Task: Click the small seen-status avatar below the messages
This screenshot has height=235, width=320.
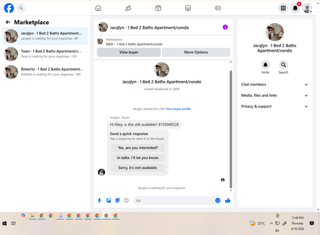Action: coord(223,180)
